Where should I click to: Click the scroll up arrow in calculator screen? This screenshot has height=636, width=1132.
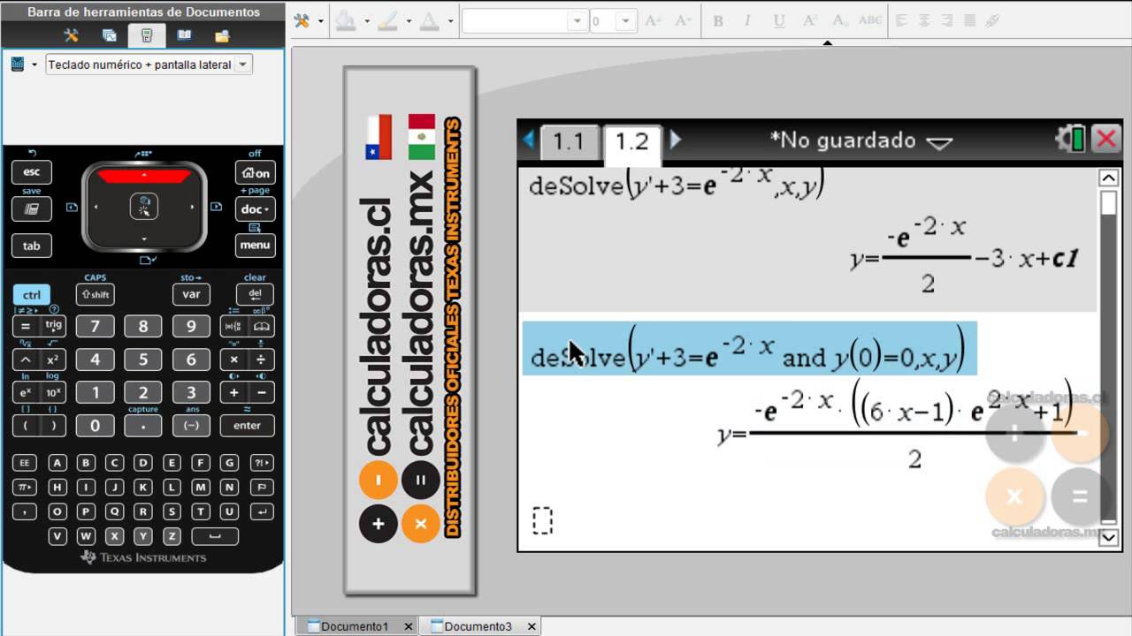1109,178
